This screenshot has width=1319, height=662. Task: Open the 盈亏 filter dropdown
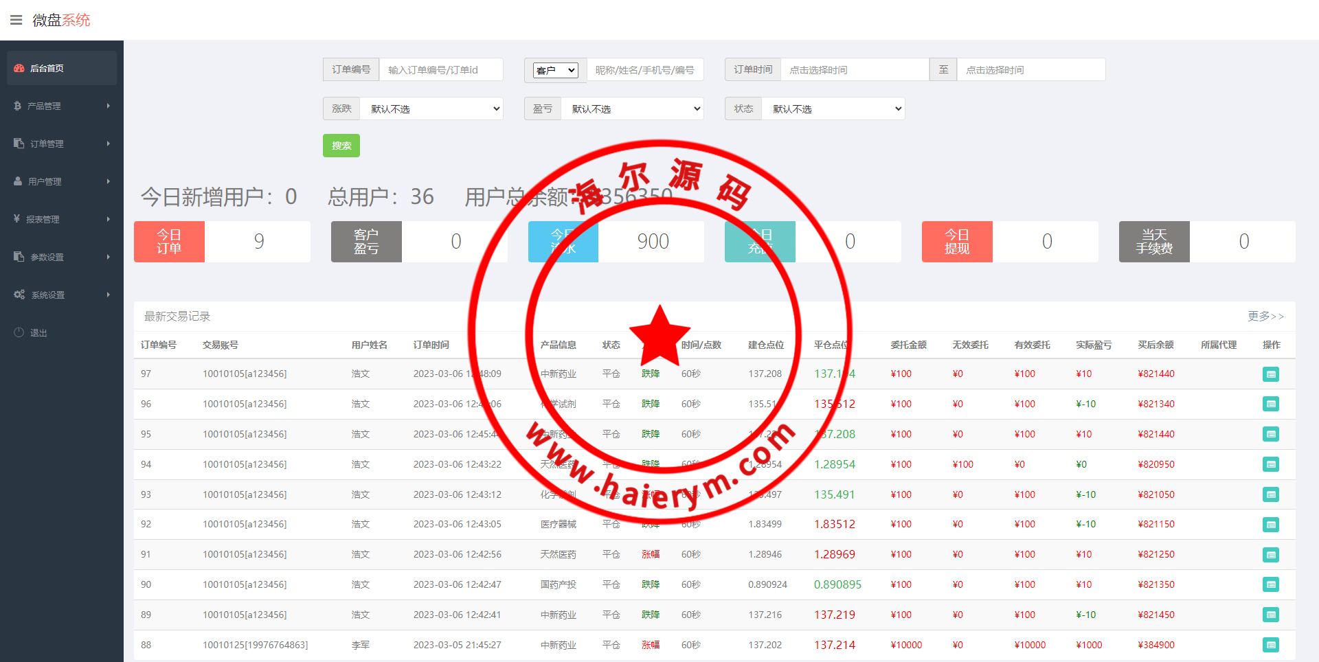pyautogui.click(x=632, y=109)
